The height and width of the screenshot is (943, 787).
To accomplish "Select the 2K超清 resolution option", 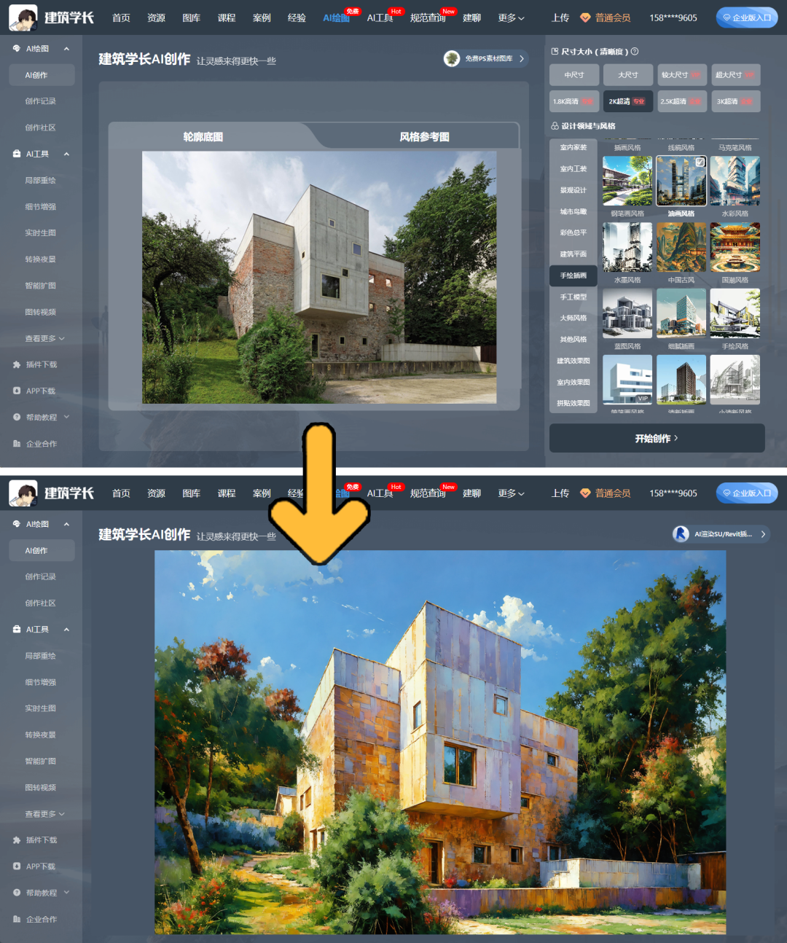I will tap(628, 101).
